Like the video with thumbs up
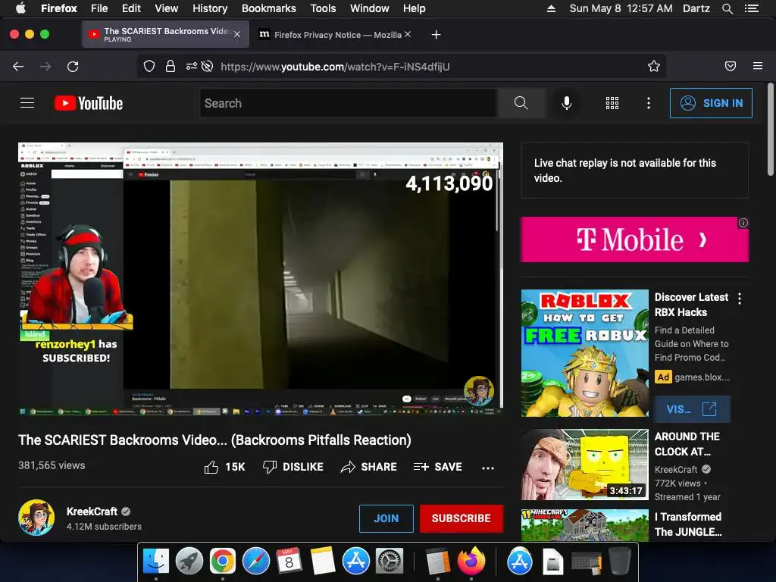This screenshot has width=776, height=582. (211, 467)
